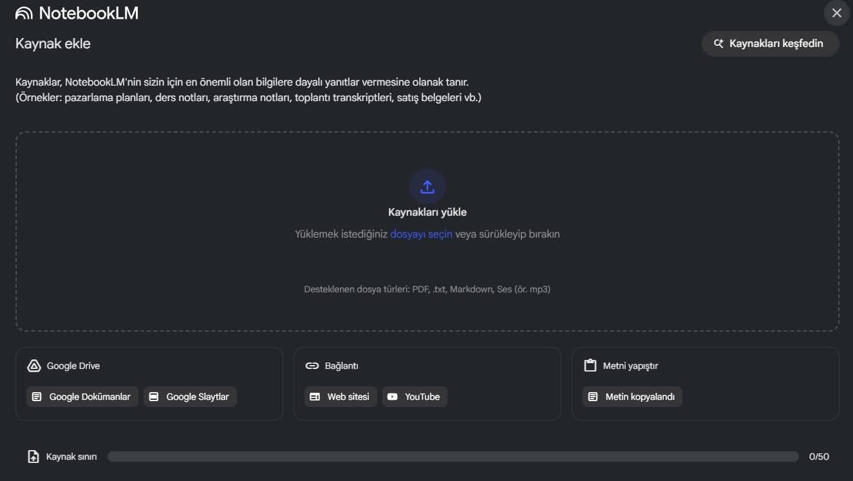Image resolution: width=853 pixels, height=481 pixels.
Task: Click the Kaynak sınırı progress bar
Action: (453, 457)
